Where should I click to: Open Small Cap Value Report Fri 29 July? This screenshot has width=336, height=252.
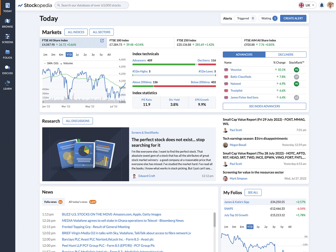click(264, 122)
